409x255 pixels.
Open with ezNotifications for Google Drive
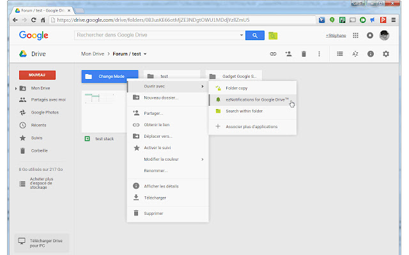click(x=252, y=99)
